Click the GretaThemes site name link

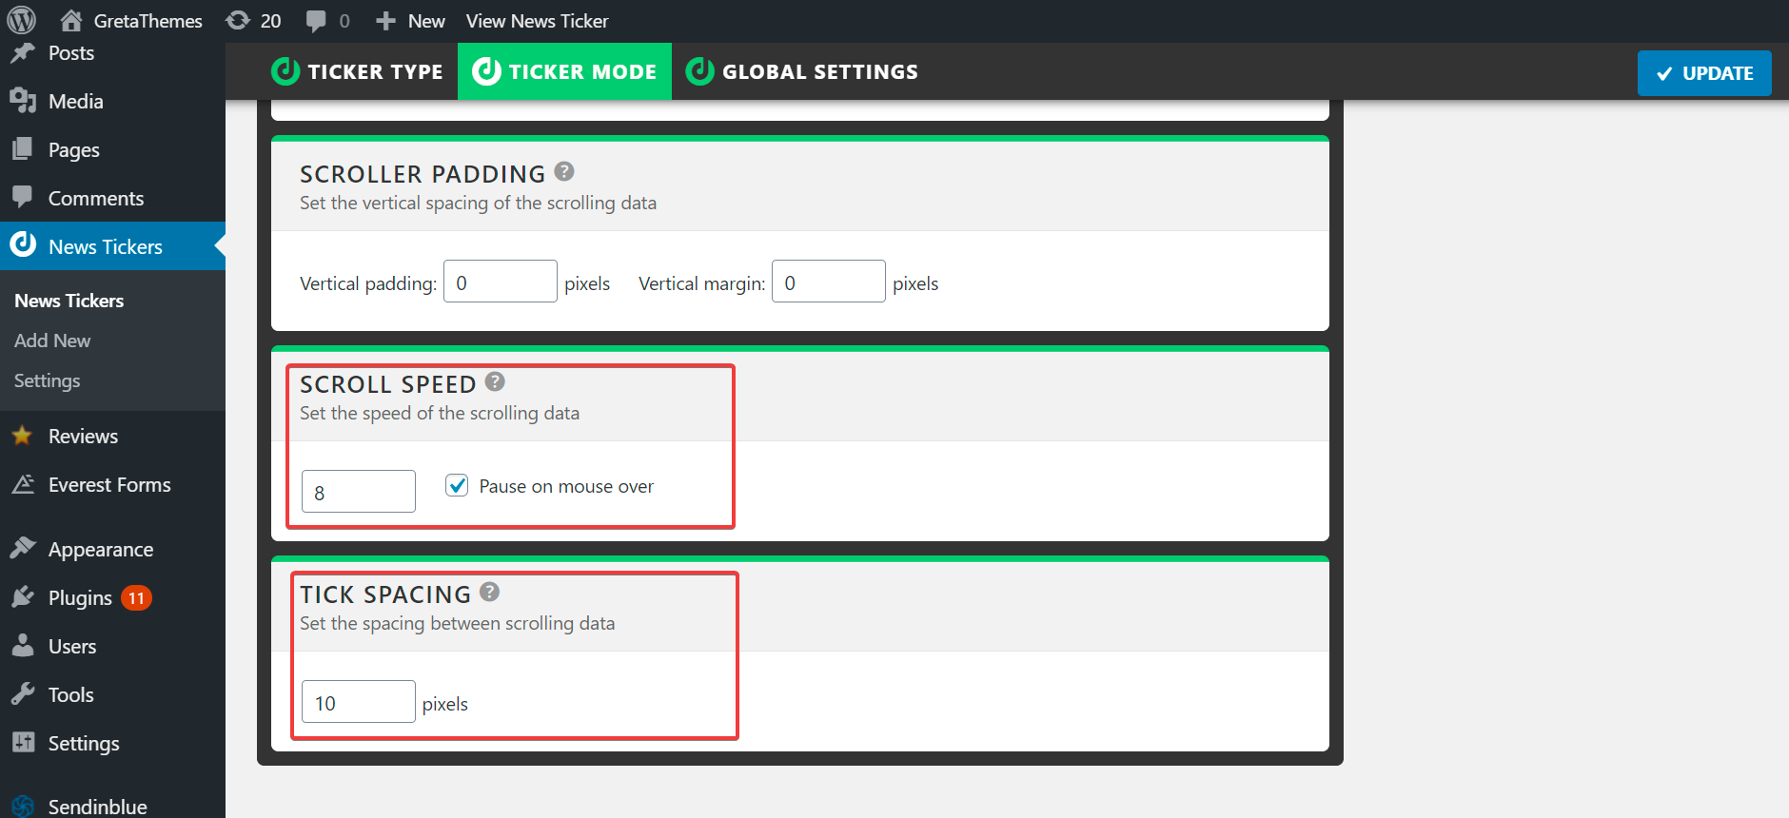147,21
